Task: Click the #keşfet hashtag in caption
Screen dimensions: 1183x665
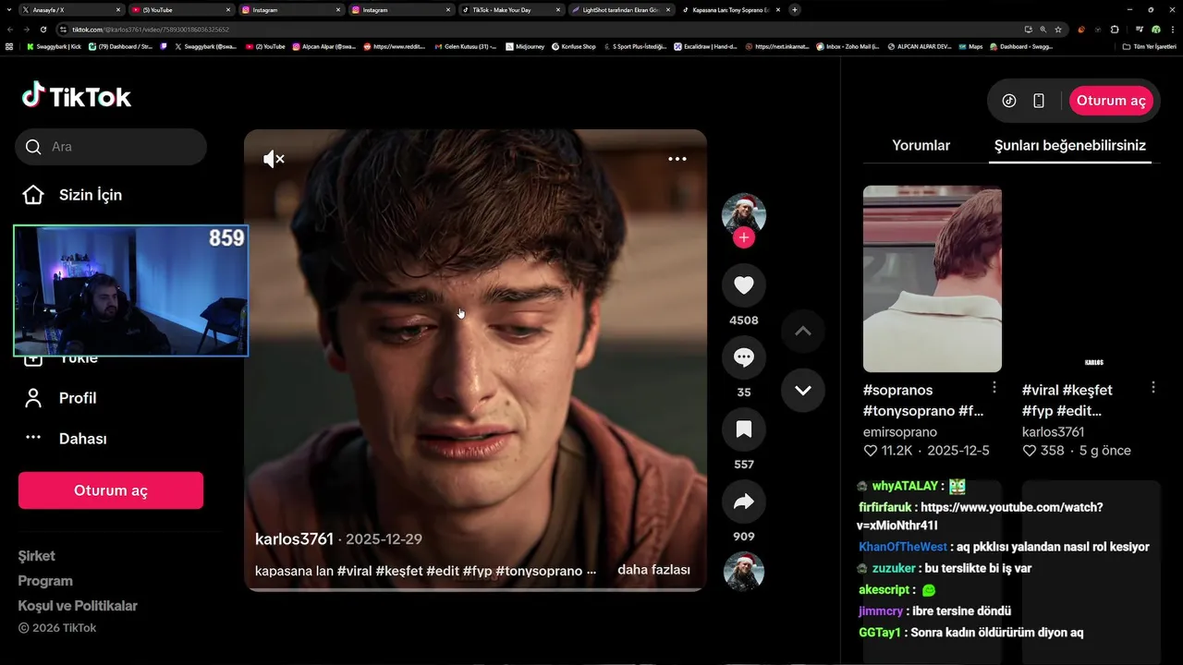Action: pos(399,571)
